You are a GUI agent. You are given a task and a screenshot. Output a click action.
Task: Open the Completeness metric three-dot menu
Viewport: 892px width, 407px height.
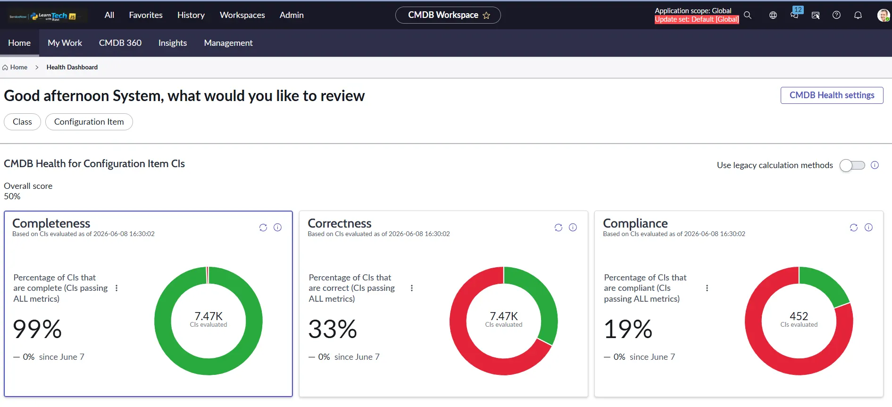[117, 288]
